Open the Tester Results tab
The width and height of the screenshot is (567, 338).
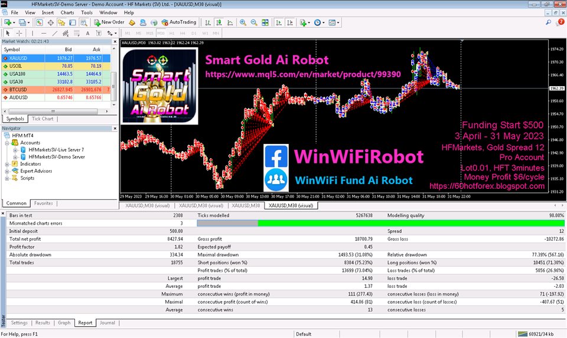[x=43, y=323]
